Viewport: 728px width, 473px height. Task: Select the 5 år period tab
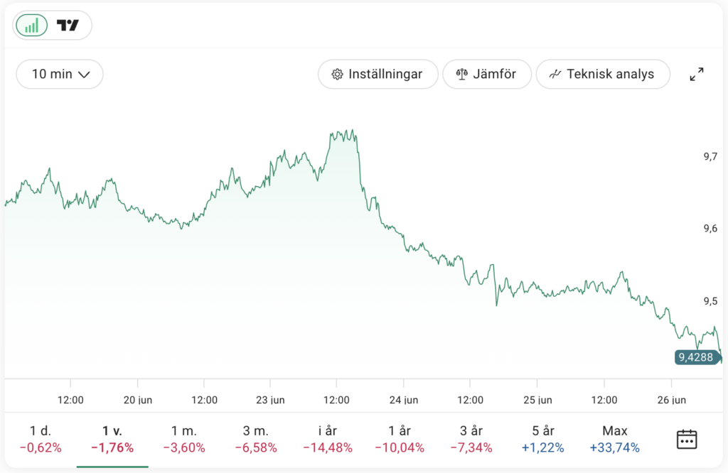pos(543,439)
